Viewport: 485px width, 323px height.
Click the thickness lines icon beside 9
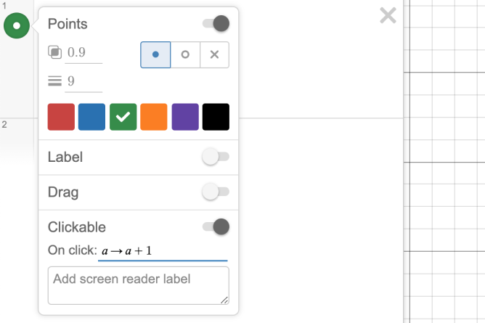54,81
